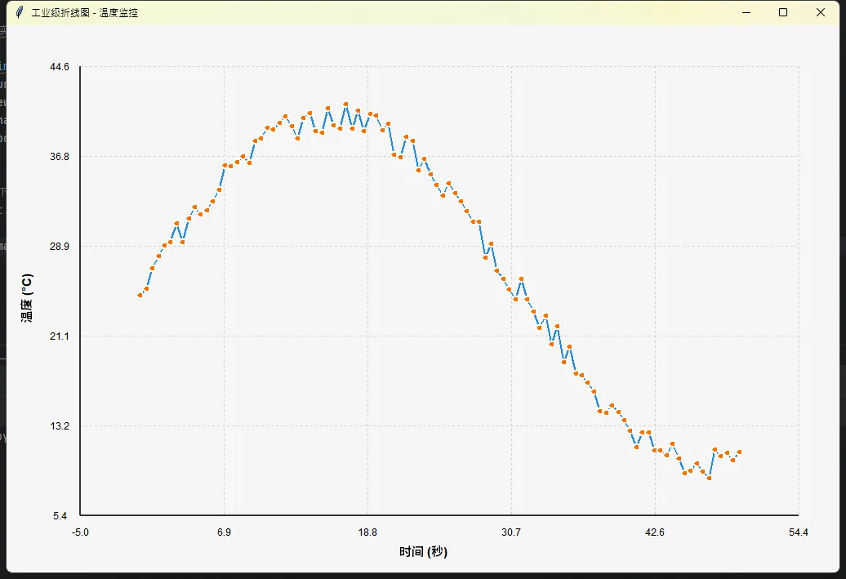Click the 42.6 x-axis tick label
Viewport: 846px width, 579px height.
point(655,532)
